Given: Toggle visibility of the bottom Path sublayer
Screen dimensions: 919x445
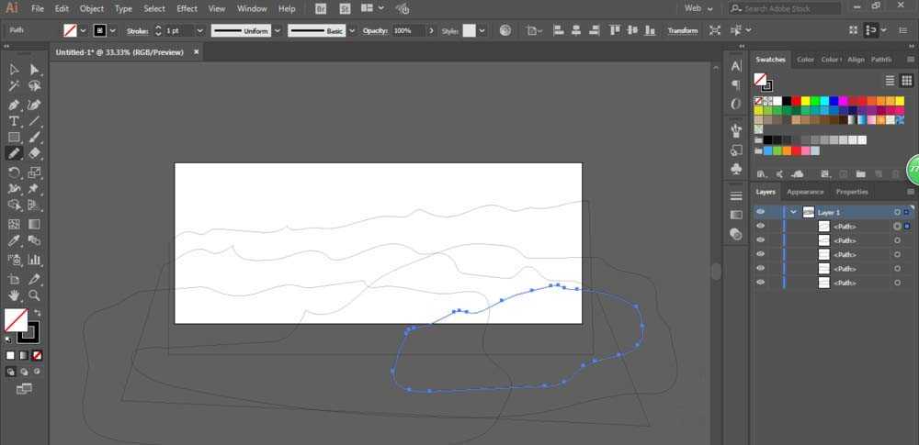Looking at the screenshot, I should (760, 283).
